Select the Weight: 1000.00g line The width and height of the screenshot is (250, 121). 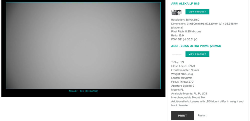pos(182,74)
